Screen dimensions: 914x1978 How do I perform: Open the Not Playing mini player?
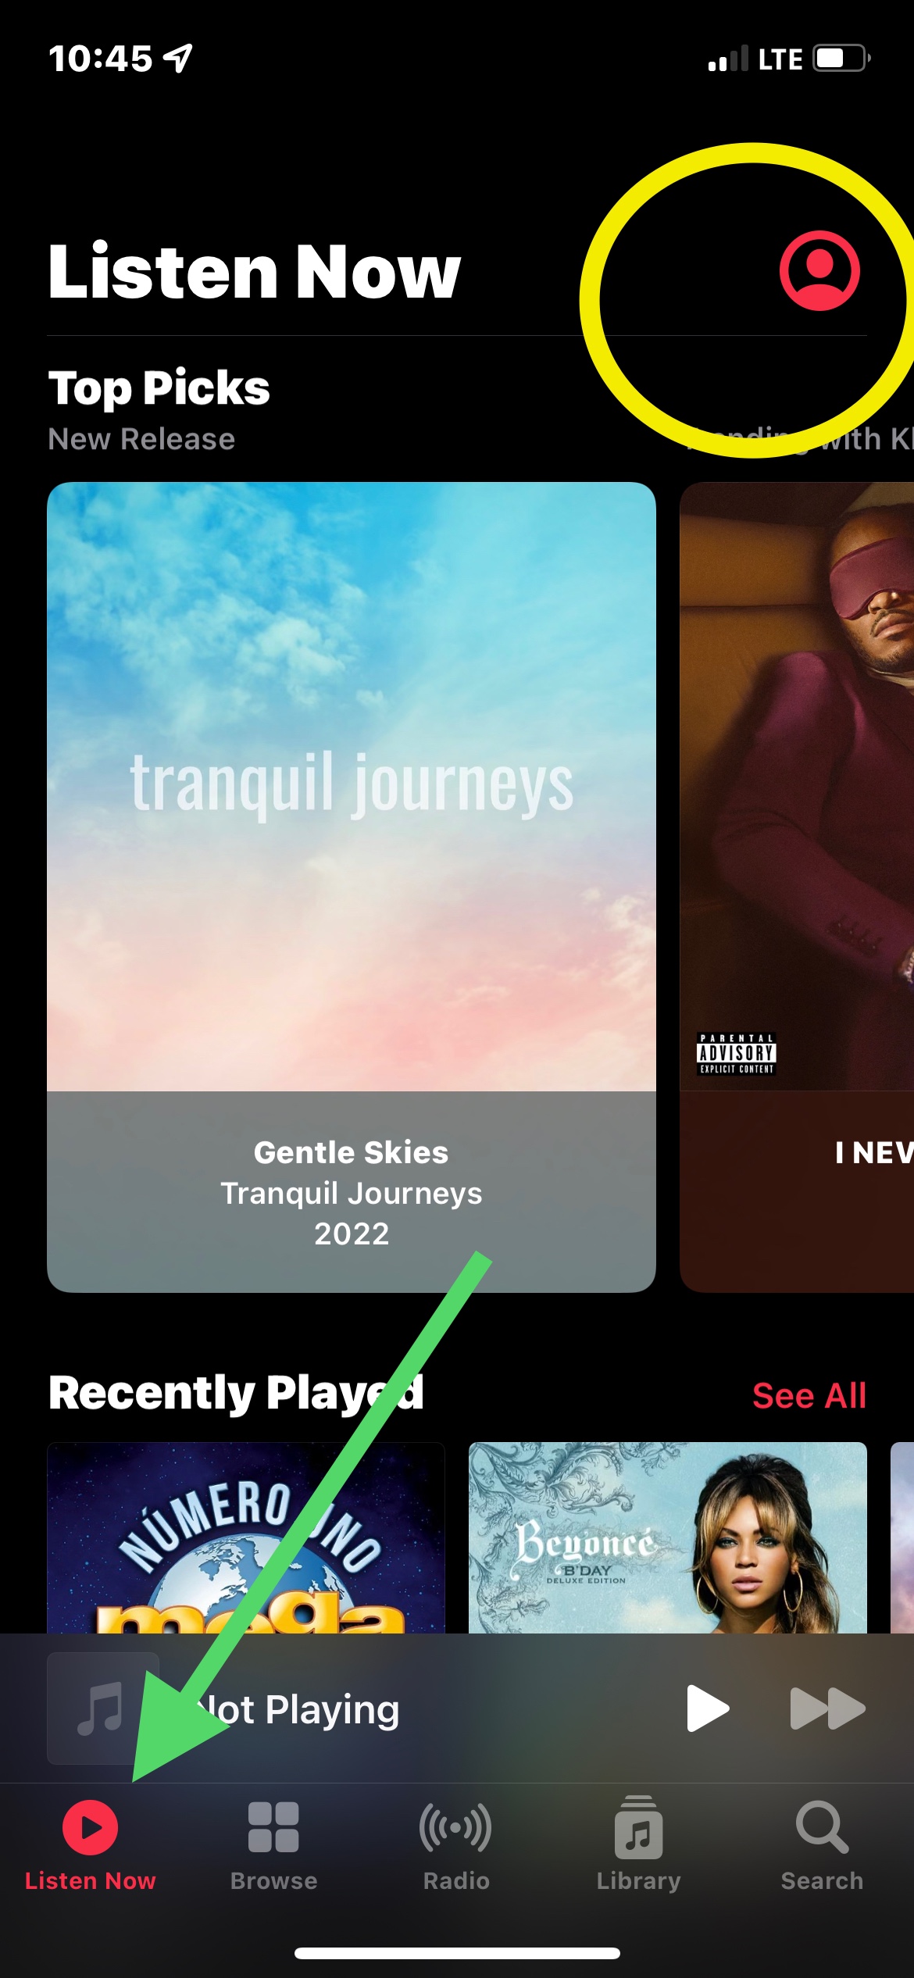[x=457, y=1708]
